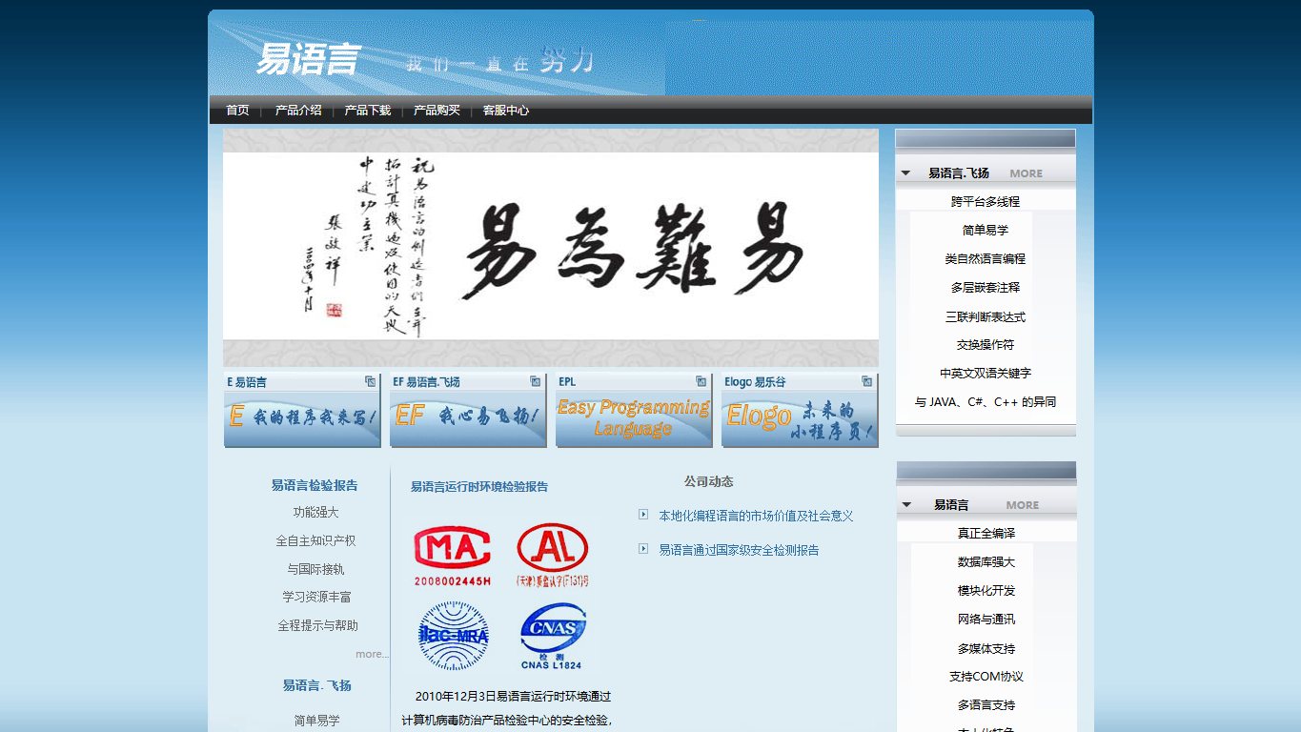Open 易语言通过国家级安全检测报告 news link

point(739,550)
